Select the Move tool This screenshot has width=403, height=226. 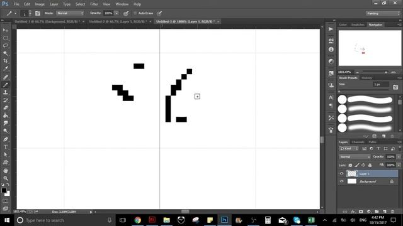[x=6, y=30]
